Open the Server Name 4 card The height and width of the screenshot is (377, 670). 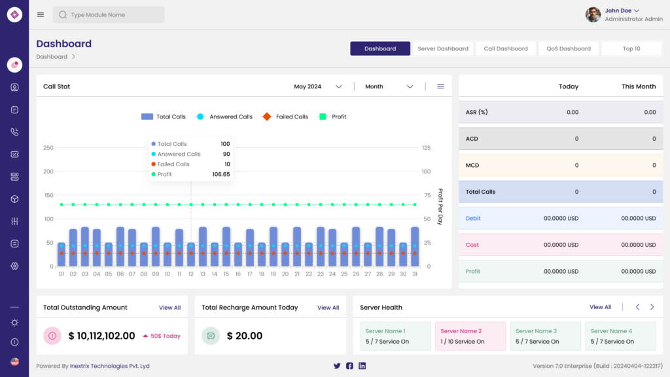(620, 336)
